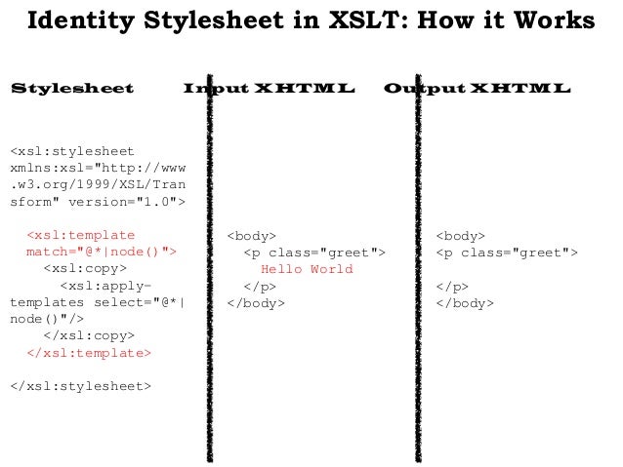Click '<p class="greet">' in Input XHTML column

(x=314, y=253)
